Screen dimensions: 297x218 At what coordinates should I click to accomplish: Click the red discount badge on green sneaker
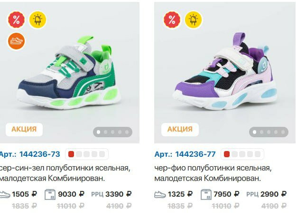click(16, 20)
